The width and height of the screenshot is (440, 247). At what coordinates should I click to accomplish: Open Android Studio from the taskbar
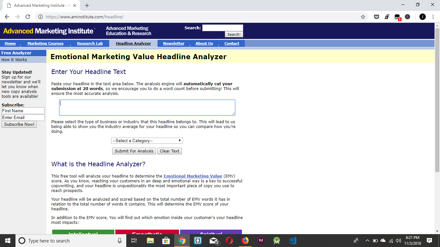[x=277, y=241]
